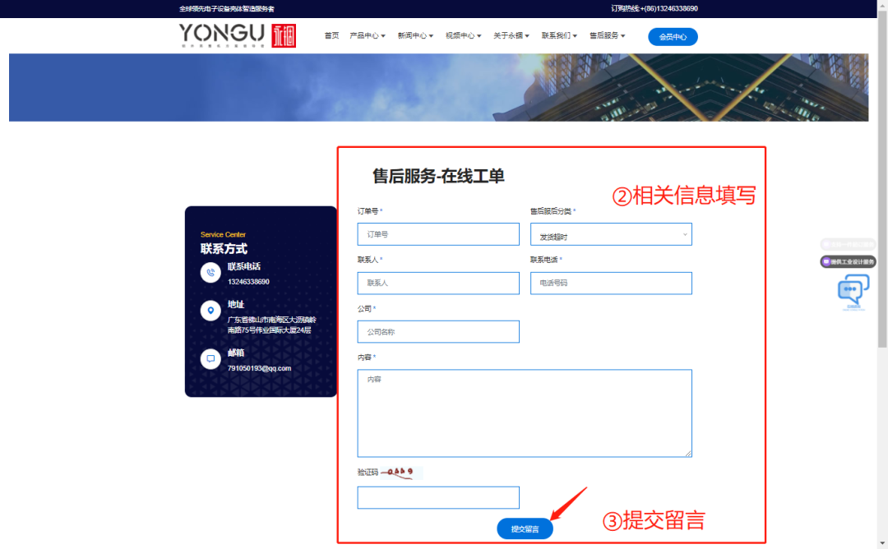Expand the 产品中心 dropdown menu
888x549 pixels.
(x=368, y=35)
